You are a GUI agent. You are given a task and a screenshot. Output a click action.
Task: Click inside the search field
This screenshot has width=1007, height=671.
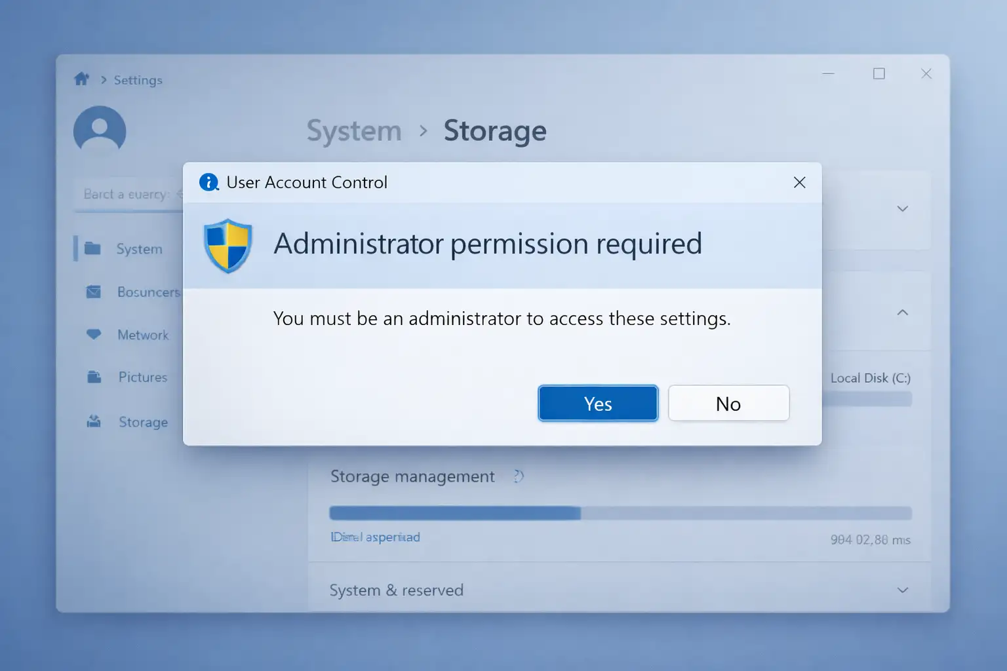[131, 193]
